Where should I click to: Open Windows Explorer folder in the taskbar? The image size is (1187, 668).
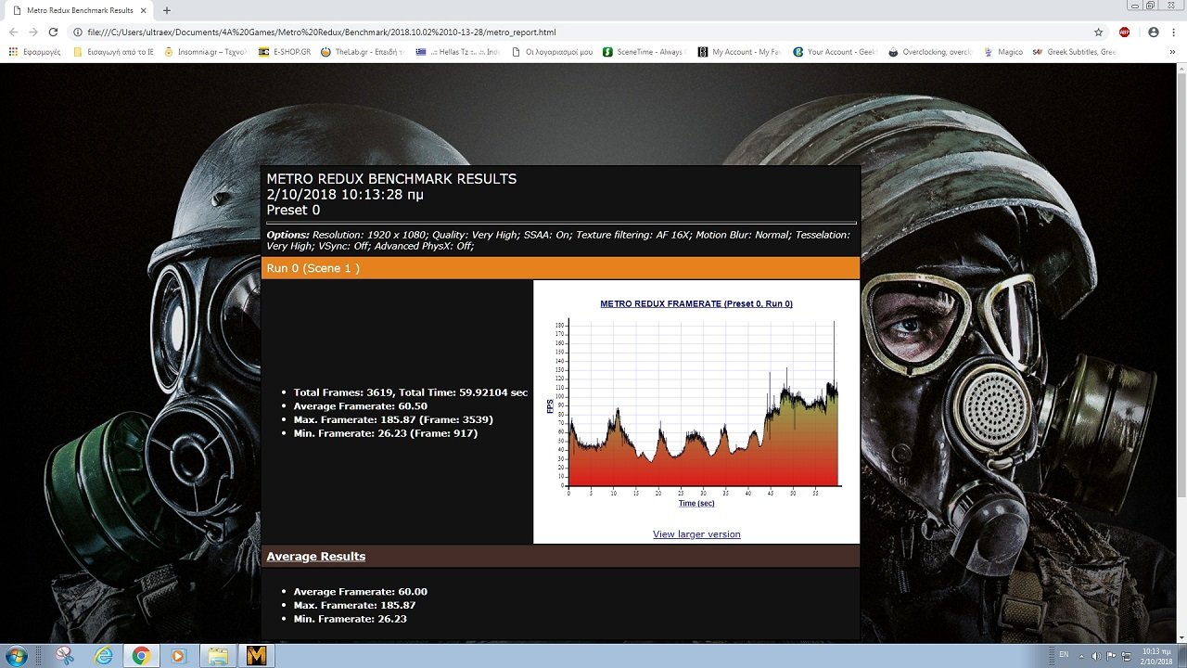(x=218, y=656)
